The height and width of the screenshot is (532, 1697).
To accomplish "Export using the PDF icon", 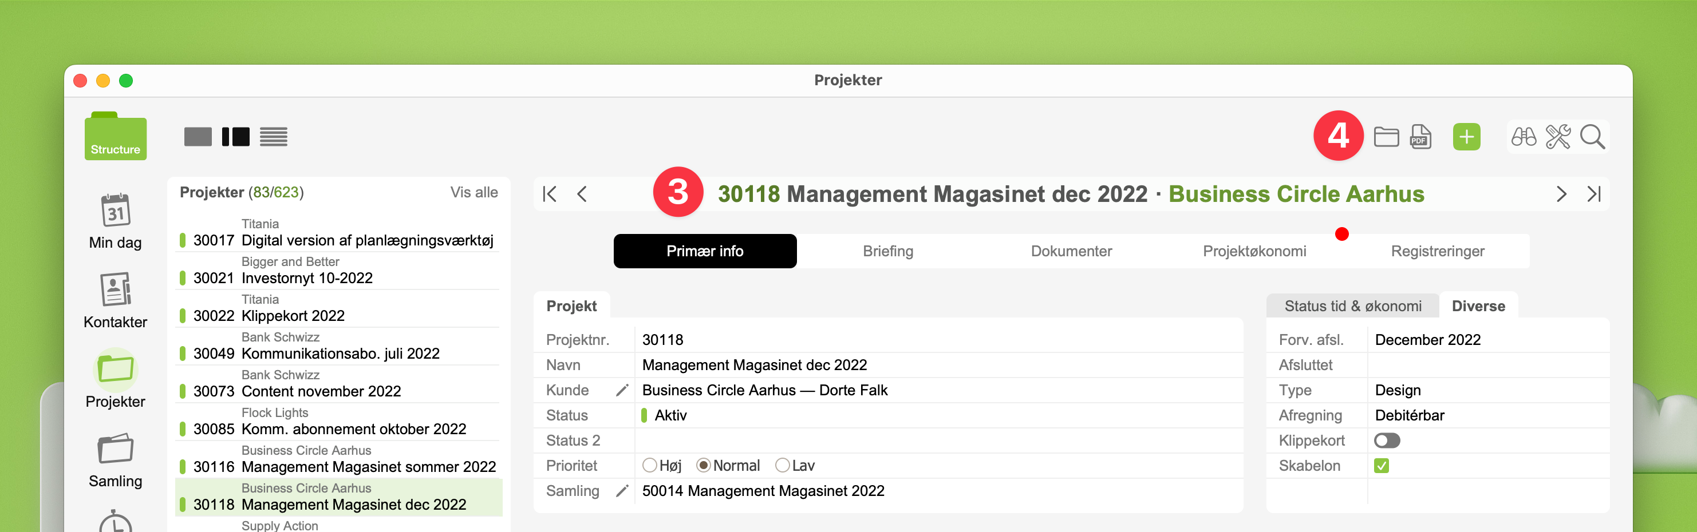I will click(x=1420, y=137).
